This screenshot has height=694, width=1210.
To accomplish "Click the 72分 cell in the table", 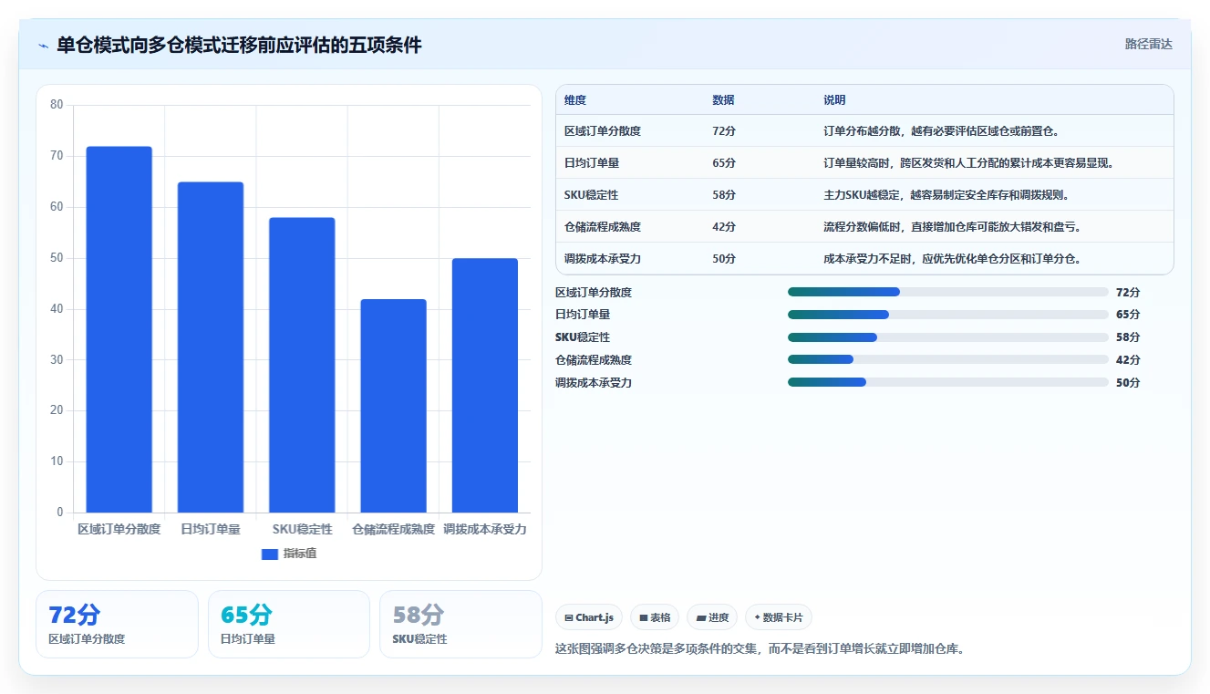I will 724,131.
